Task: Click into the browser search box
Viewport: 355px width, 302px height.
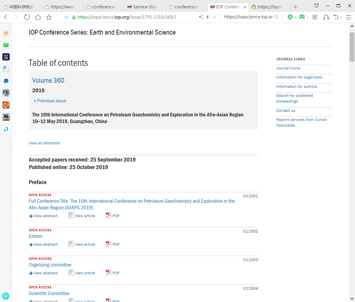Action: (248, 17)
